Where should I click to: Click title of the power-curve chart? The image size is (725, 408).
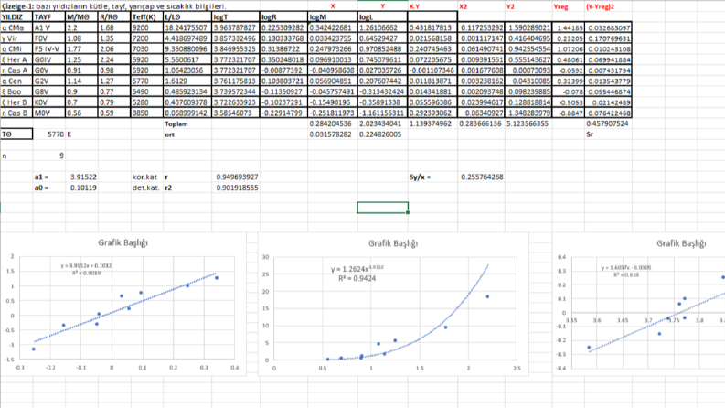(393, 243)
